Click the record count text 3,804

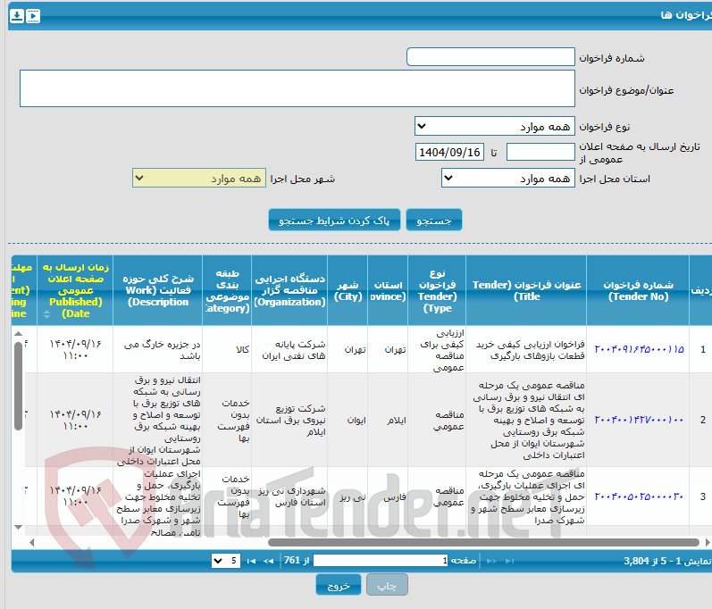[x=636, y=561]
